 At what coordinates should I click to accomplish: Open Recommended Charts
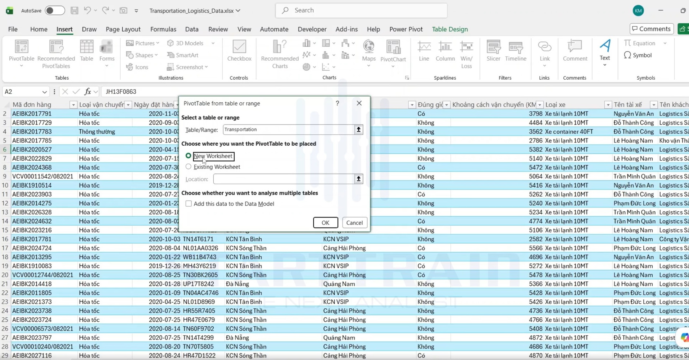tap(280, 54)
